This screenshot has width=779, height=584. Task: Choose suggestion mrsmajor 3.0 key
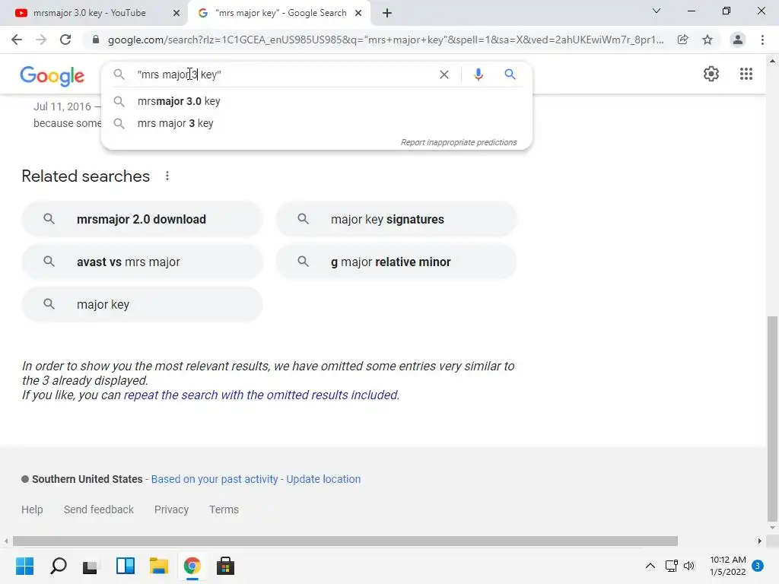(x=316, y=101)
